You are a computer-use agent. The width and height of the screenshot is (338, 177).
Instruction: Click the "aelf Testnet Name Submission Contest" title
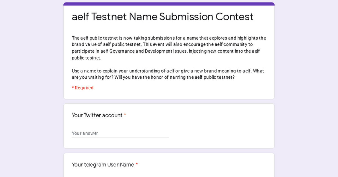coord(163,17)
